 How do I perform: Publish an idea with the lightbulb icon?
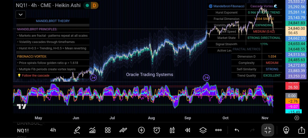(286, 130)
